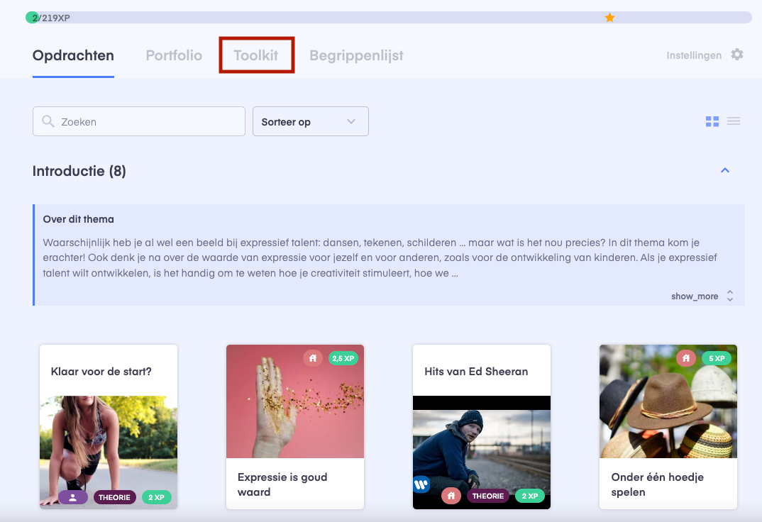
Task: Click the theme description paragraph text
Action: click(380, 258)
